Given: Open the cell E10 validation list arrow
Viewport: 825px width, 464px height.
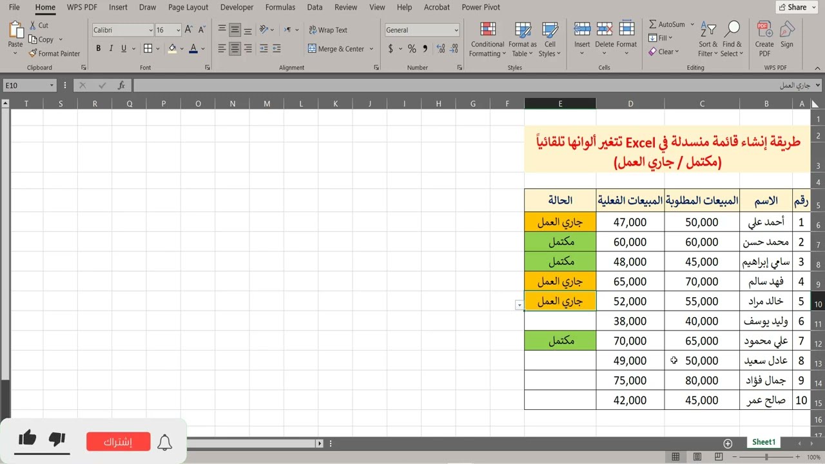Looking at the screenshot, I should point(519,305).
